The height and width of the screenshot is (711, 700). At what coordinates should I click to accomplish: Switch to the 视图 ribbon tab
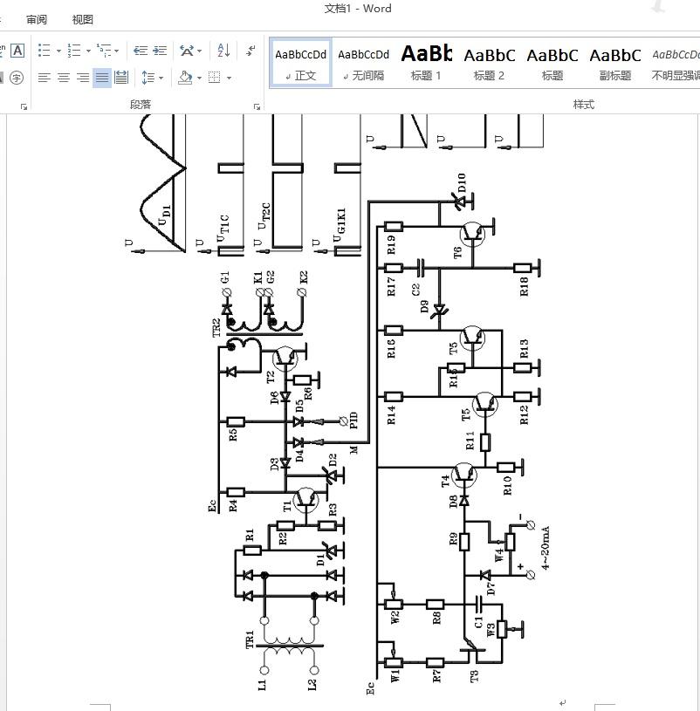click(x=82, y=19)
